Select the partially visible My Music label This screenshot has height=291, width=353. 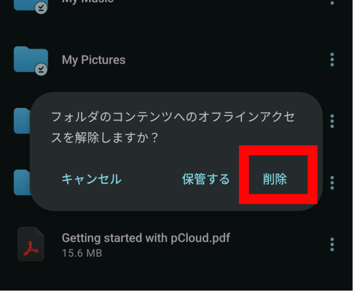click(88, 2)
